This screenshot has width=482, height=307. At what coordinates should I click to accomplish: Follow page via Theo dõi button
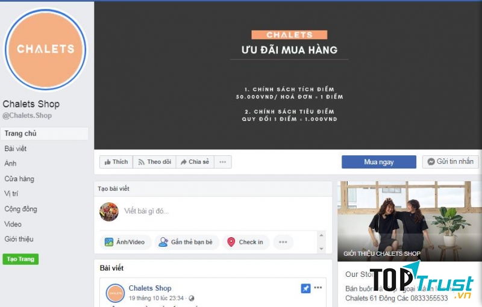[x=154, y=162]
